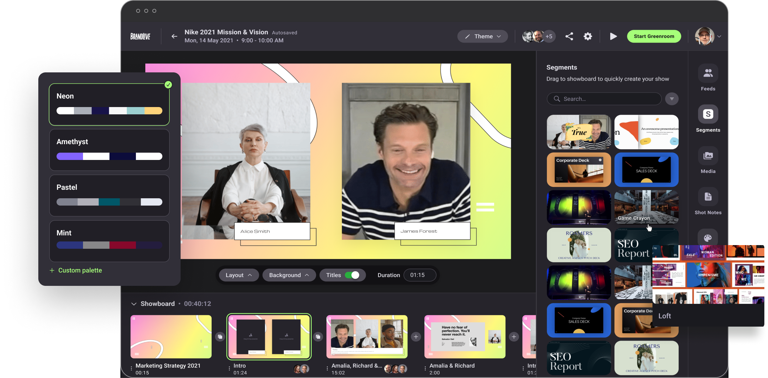
Task: Open the segments search filter icon
Action: [672, 99]
